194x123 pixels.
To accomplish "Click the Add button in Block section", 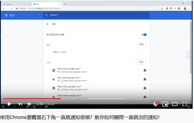I will (141, 44).
